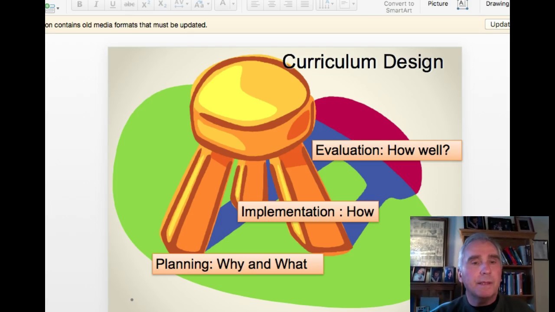
Task: Select the 'Implementation : How' text box
Action: pos(308,212)
